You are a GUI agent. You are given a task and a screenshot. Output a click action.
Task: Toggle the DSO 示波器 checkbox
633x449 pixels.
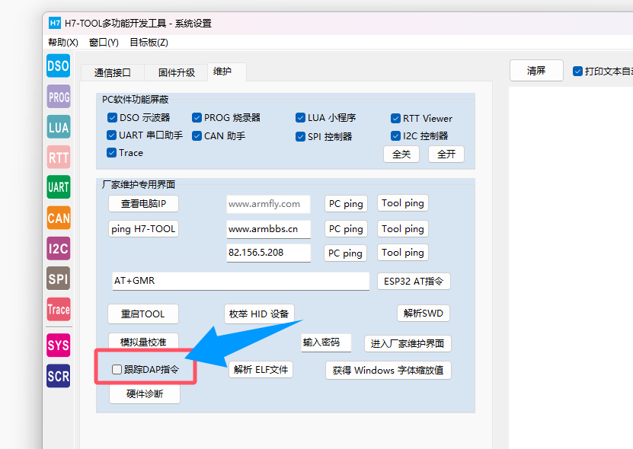pos(112,118)
